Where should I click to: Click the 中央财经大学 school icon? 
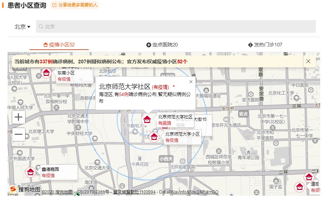coord(95,138)
